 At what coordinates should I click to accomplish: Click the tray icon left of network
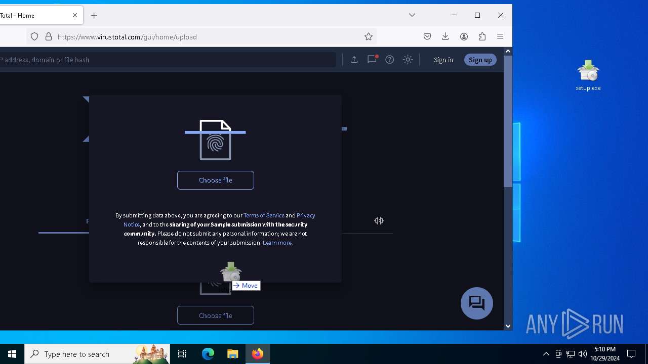tap(558, 354)
